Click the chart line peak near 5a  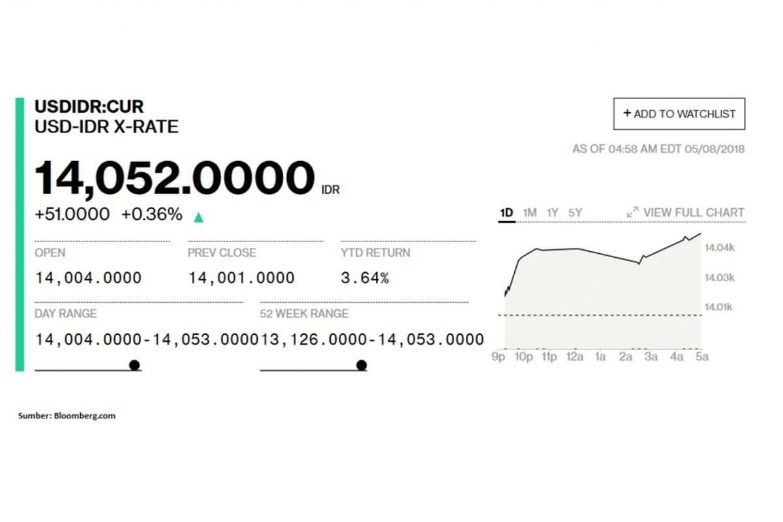pos(701,233)
